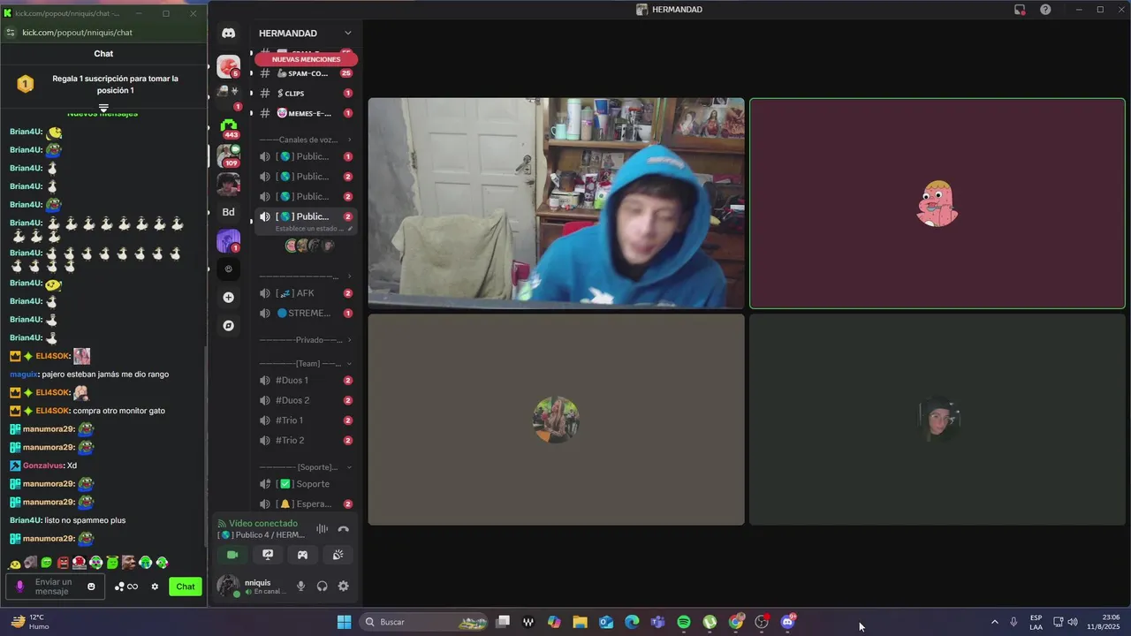
Task: Open the Bd server icon
Action: [228, 212]
